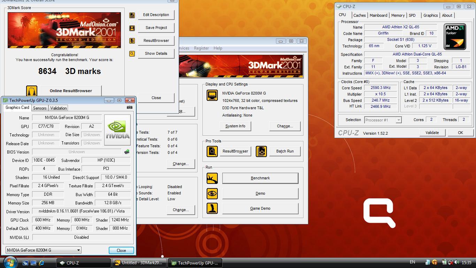Click the CPU-Z taskbar button
Screen dimensions: 476x268
coord(84,263)
